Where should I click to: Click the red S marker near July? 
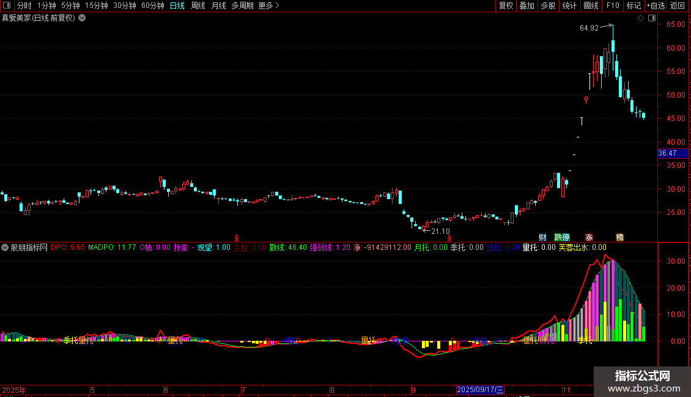pos(237,238)
